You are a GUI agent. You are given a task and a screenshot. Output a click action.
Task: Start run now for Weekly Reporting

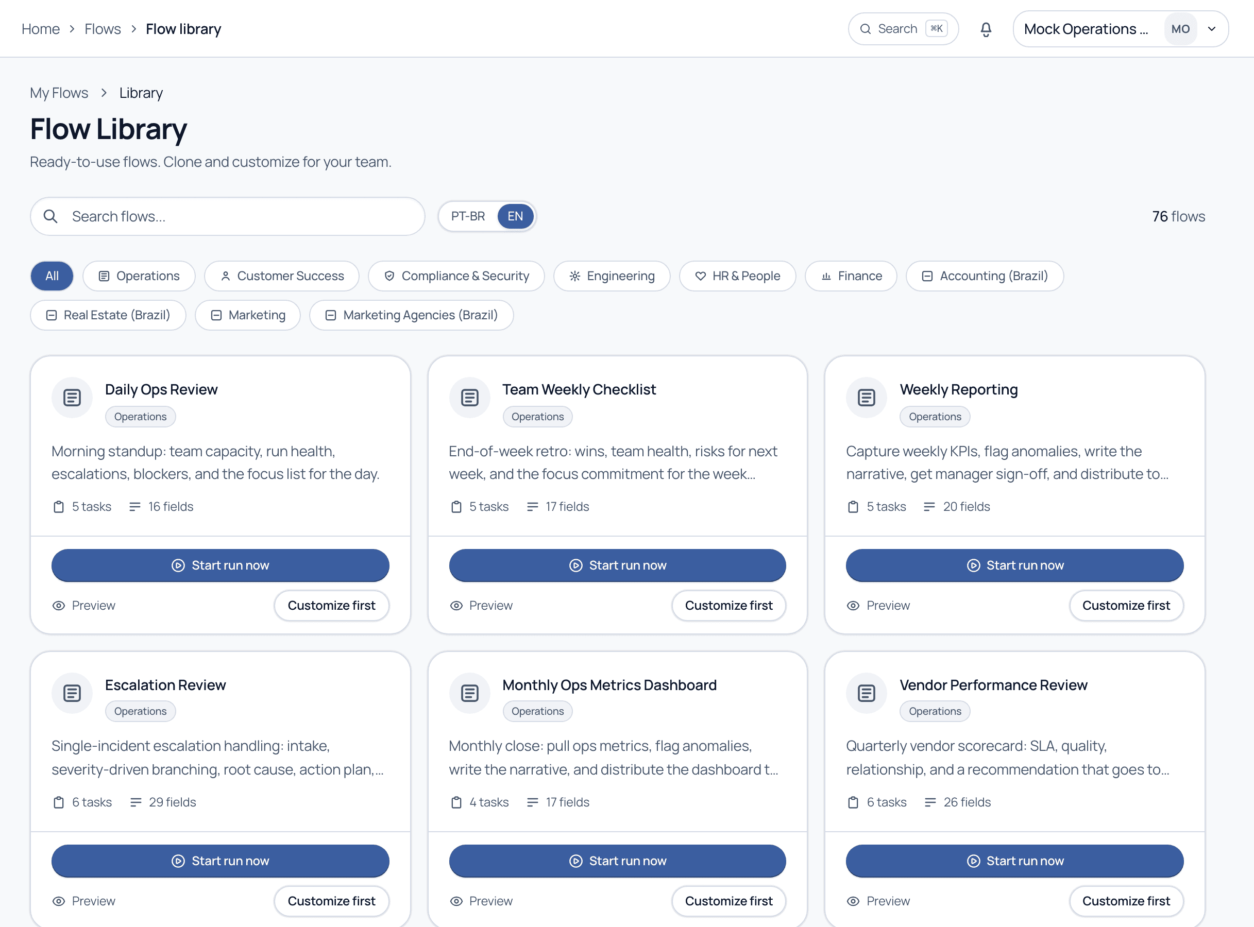tap(1014, 565)
